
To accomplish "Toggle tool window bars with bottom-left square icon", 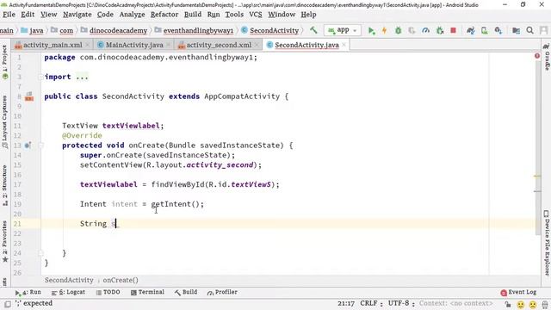I will point(8,304).
